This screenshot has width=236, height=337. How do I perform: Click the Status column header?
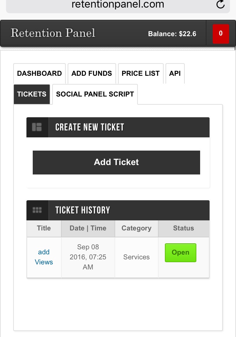tap(184, 228)
